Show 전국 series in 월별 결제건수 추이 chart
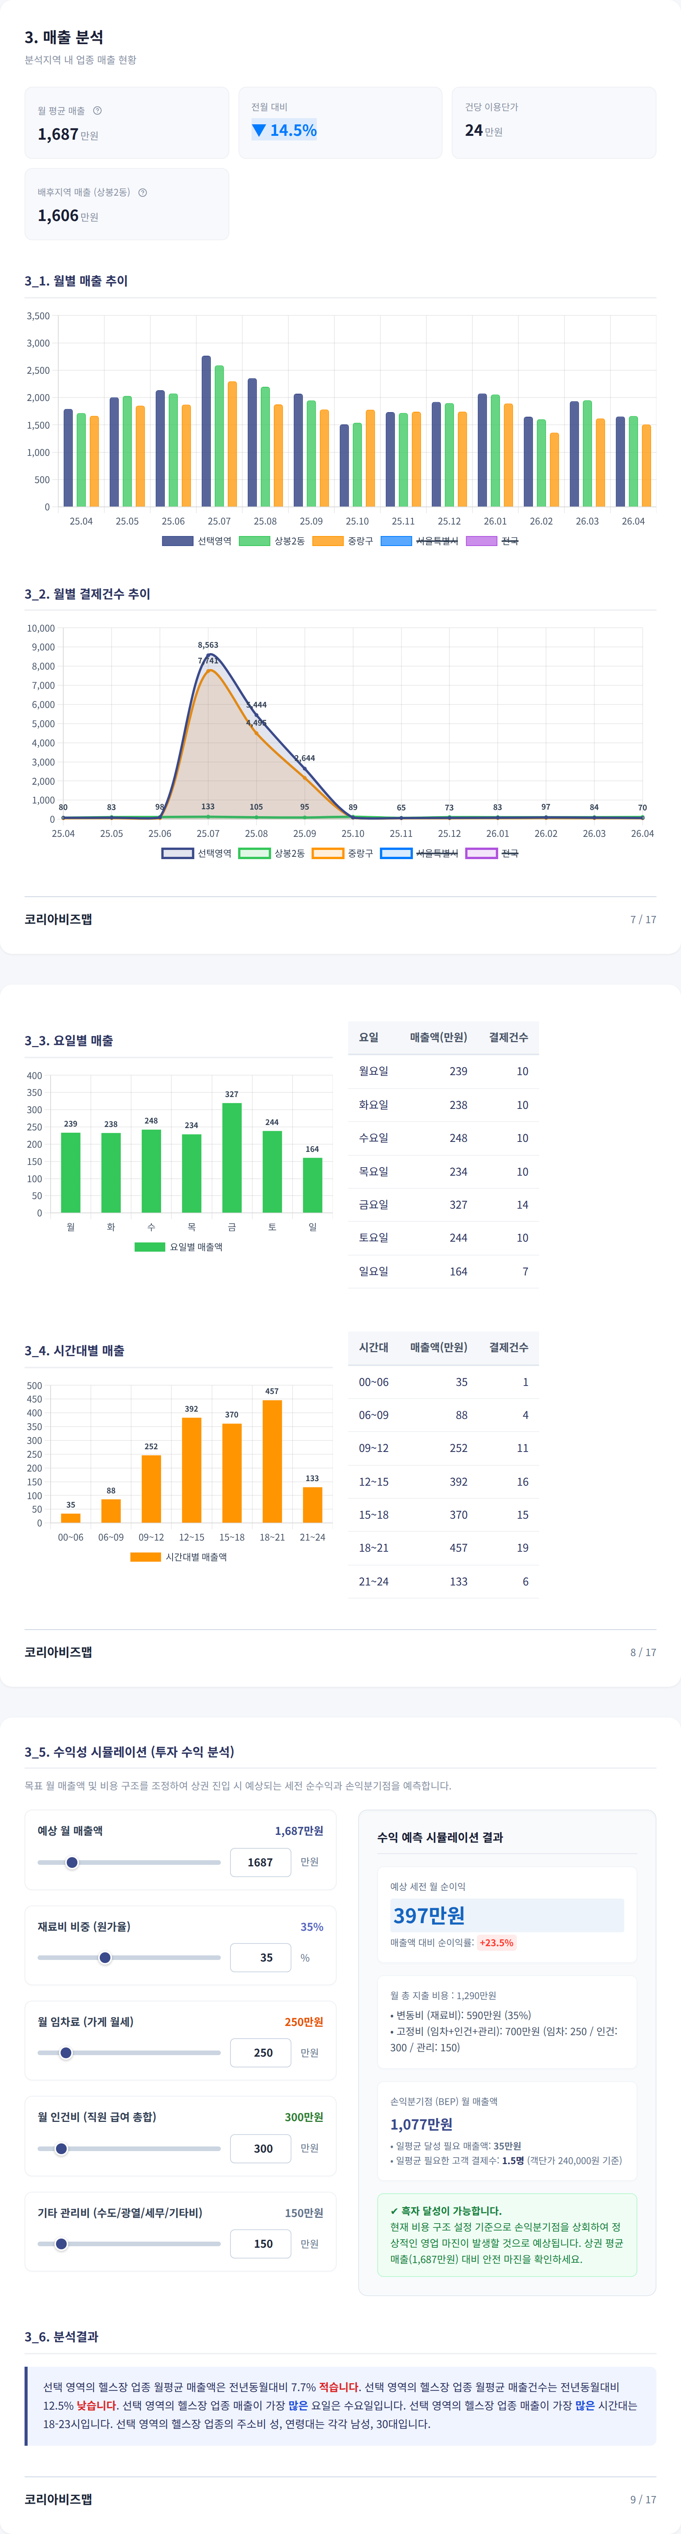This screenshot has width=681, height=2534. pos(492,853)
